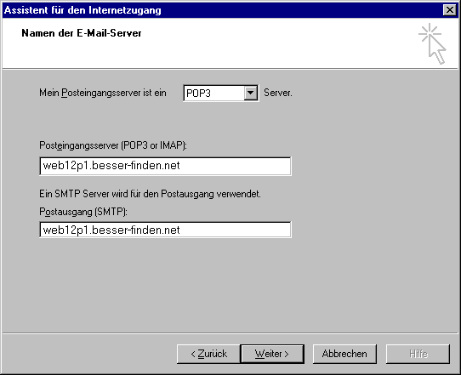Continue with the Weiter button

(272, 354)
